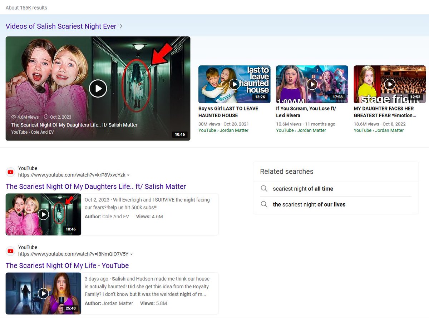429x318 pixels.
Task: Click 10.6M views · 11 months ago text
Action: tap(306, 124)
